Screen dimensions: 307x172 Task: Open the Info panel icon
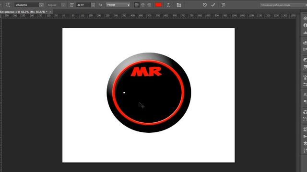click(305, 25)
